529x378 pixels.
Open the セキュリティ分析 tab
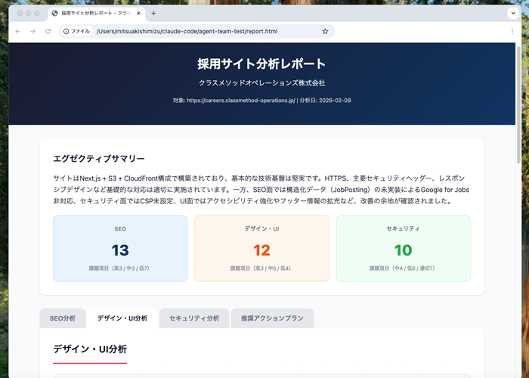(x=194, y=318)
